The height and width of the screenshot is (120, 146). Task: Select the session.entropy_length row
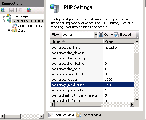[x=93, y=74]
